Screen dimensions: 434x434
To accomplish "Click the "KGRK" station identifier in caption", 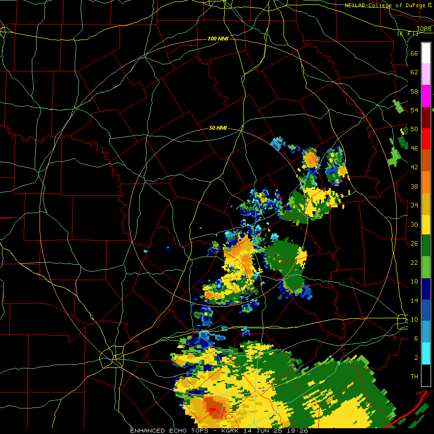I will click(x=231, y=431).
